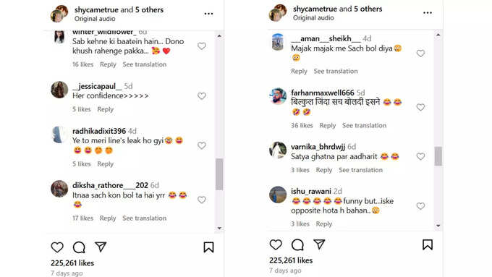Open shycametrue profile in left header
The width and height of the screenshot is (492, 277).
tap(97, 9)
